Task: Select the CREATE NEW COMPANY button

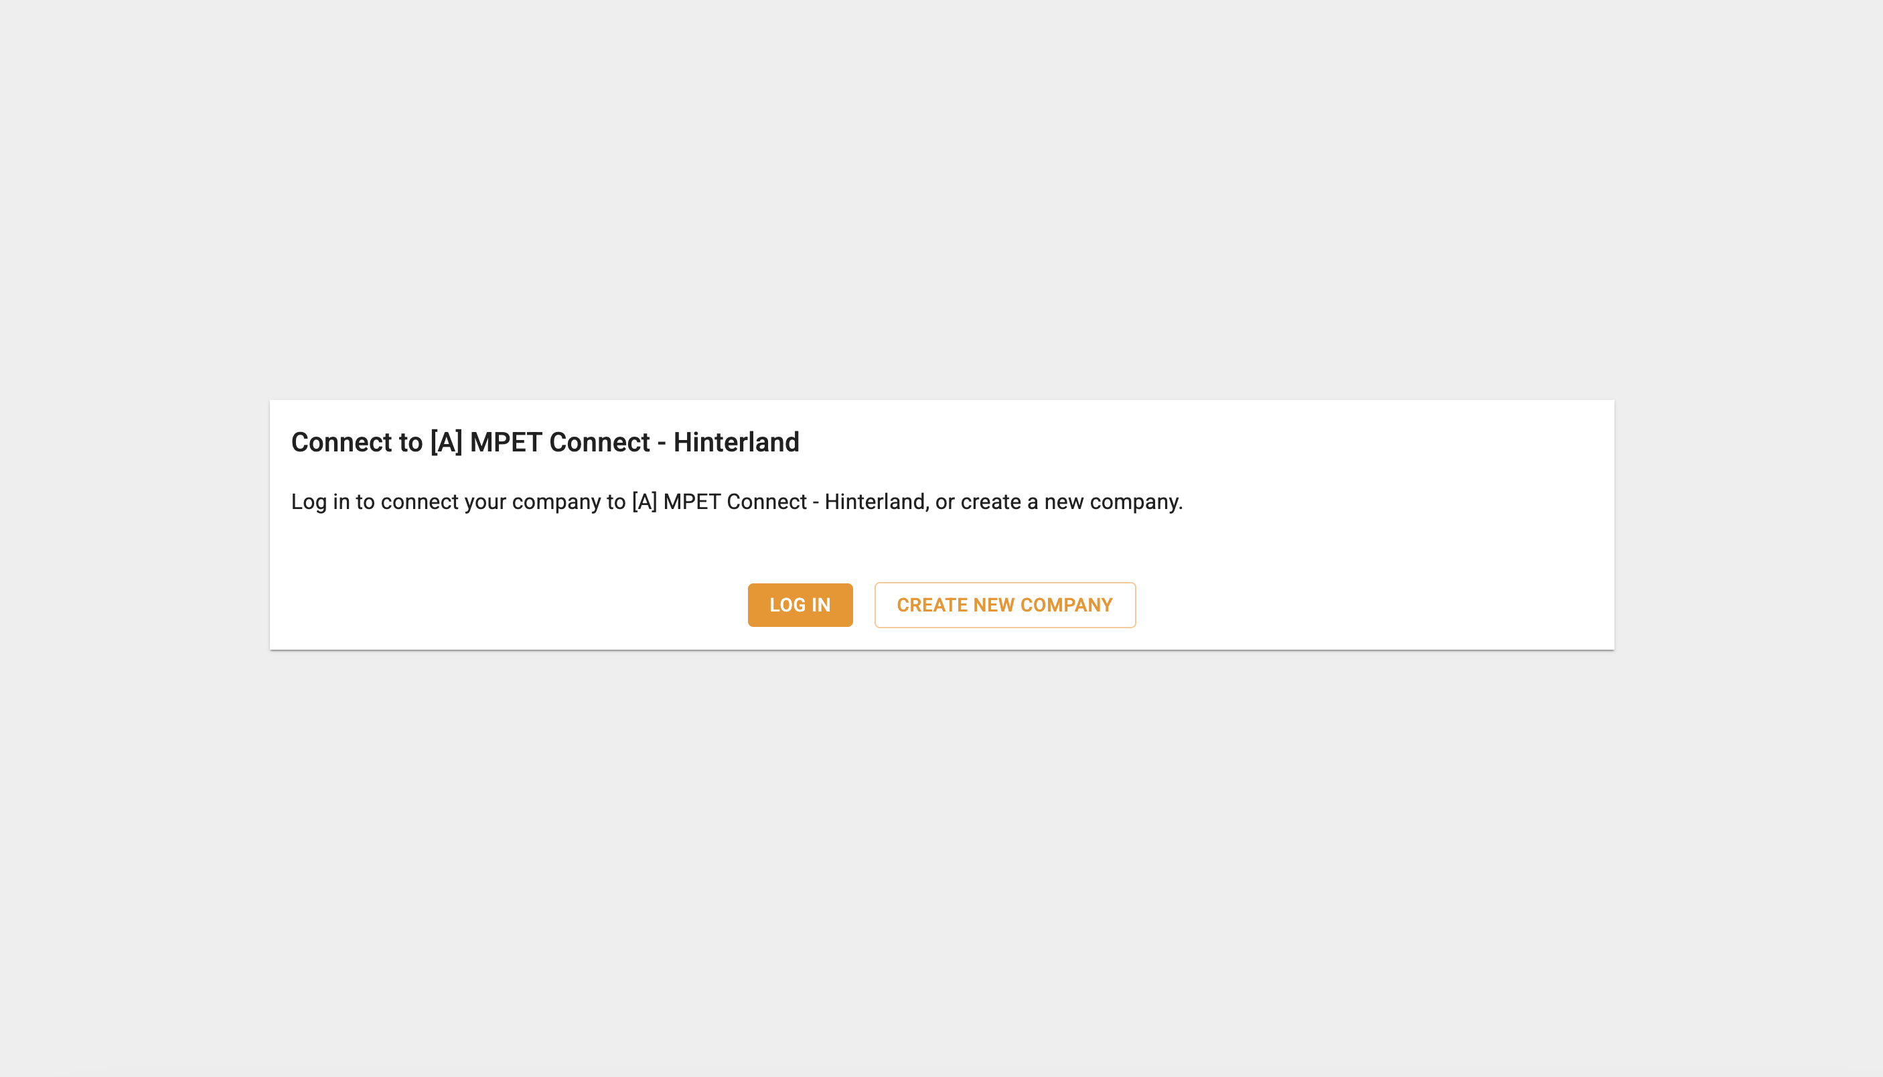Action: point(1004,605)
